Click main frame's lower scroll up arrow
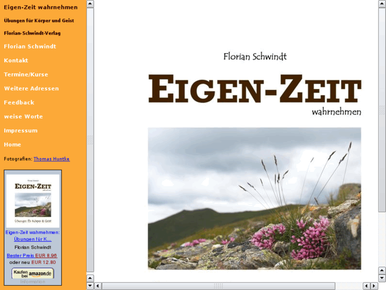The width and height of the screenshot is (386, 290). tap(382, 270)
